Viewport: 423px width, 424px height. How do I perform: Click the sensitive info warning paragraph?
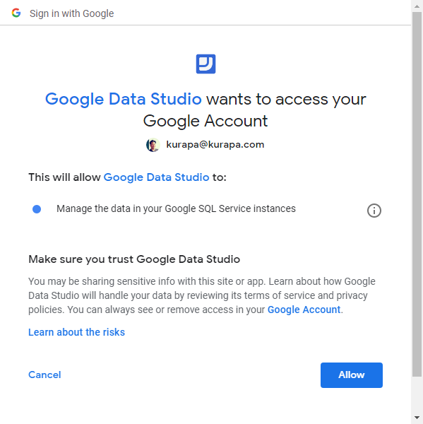pyautogui.click(x=202, y=295)
